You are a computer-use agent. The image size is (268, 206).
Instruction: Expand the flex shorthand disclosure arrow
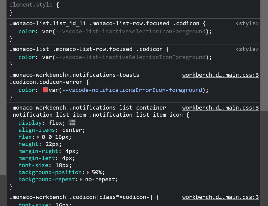point(37,137)
